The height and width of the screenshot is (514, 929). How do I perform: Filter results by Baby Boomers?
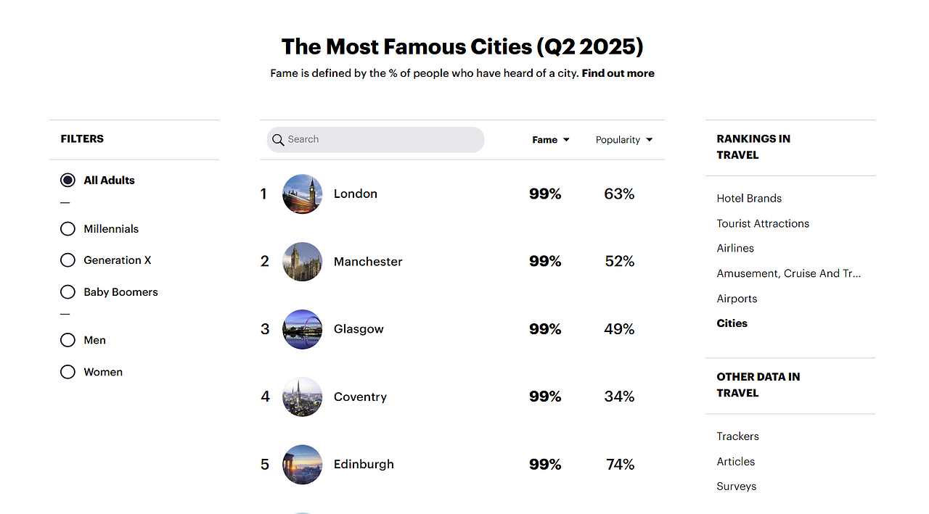[x=68, y=292]
